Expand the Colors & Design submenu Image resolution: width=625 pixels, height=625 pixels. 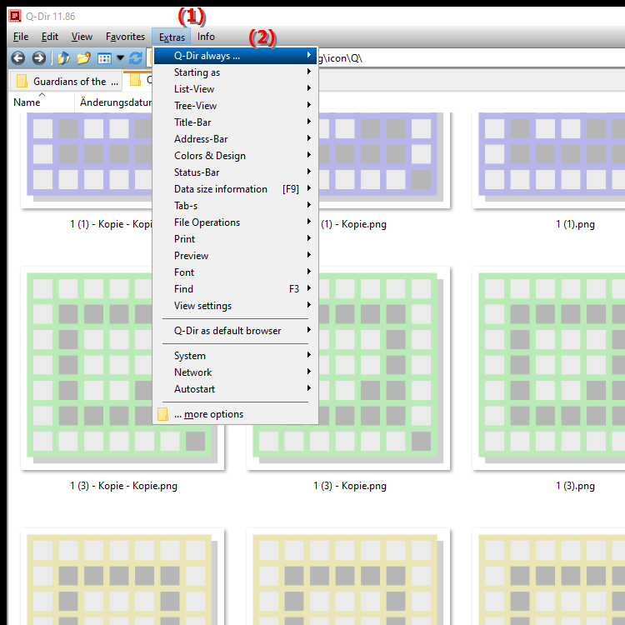pos(235,156)
